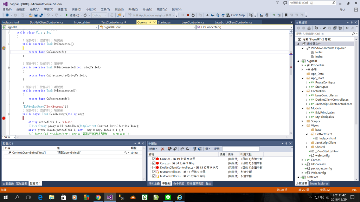Click the Home icon in Solution Explorer toolbar

click(309, 28)
